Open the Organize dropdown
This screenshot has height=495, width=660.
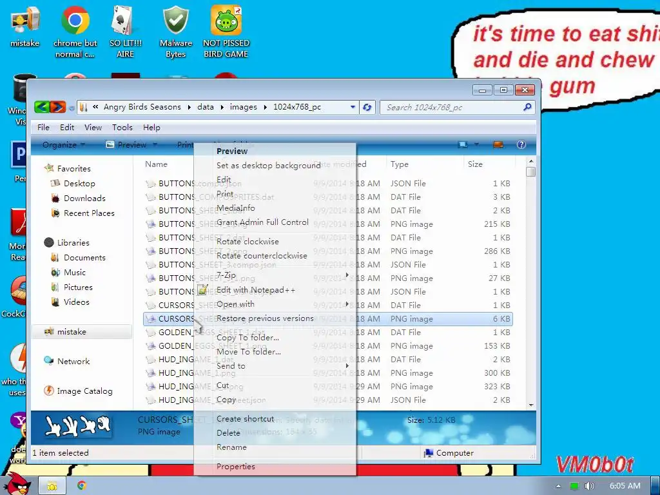pos(64,145)
